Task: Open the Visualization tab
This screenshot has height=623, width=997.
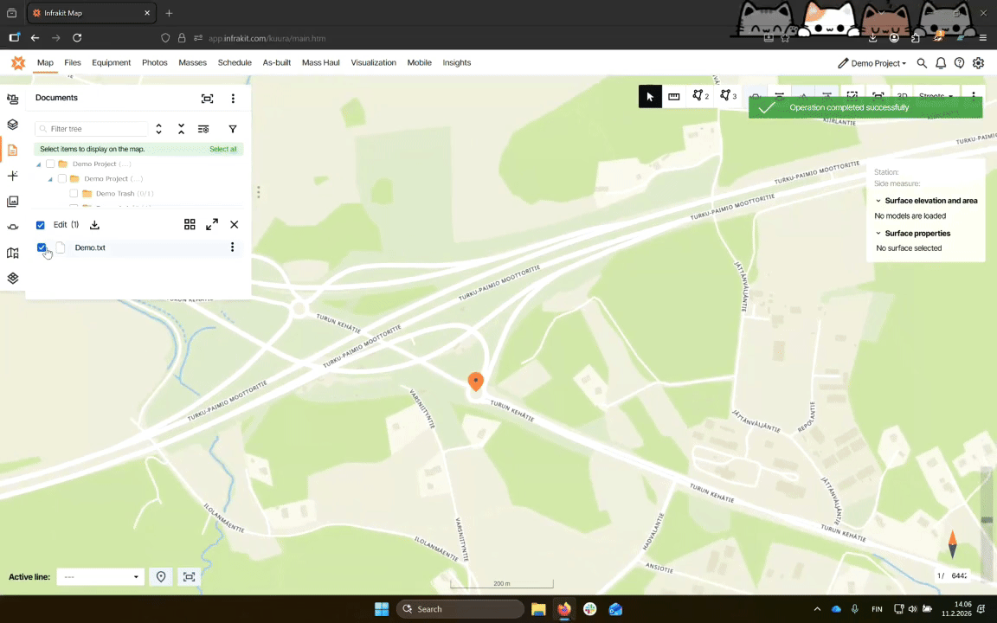Action: 373,63
